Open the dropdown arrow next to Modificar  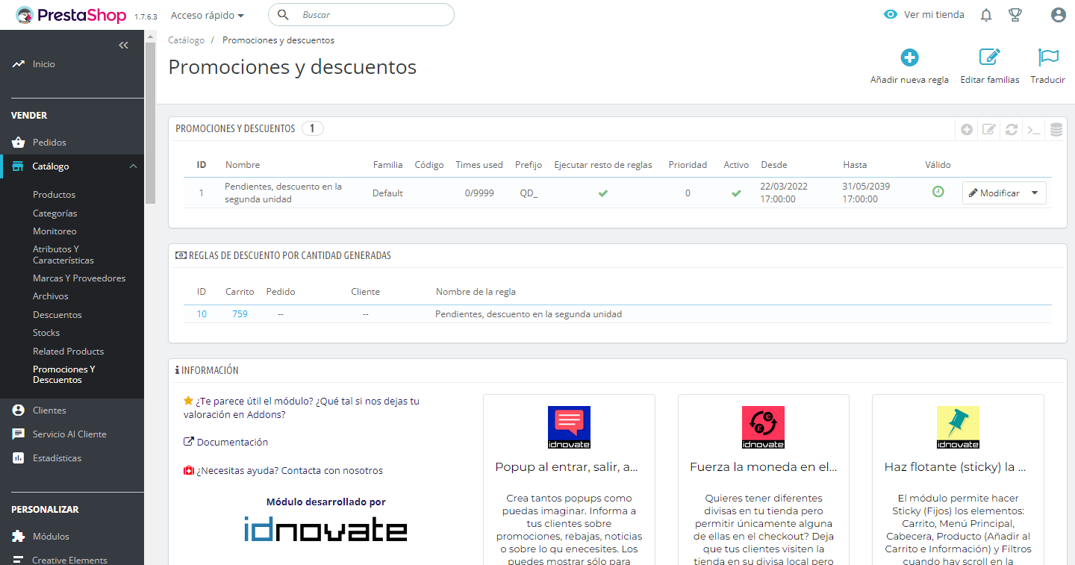[x=1034, y=193]
